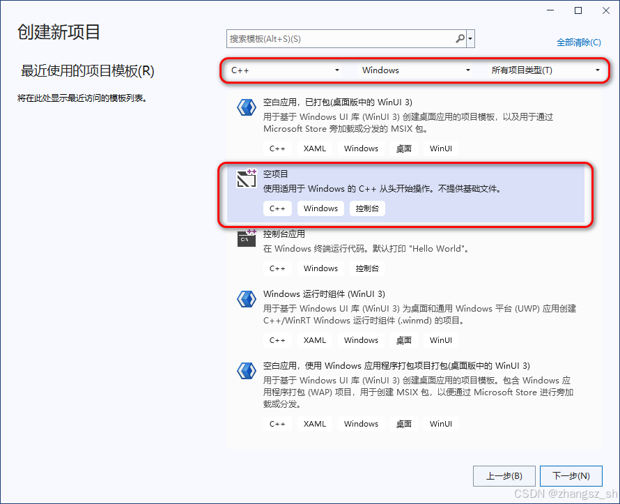The image size is (620, 504).
Task: Click the 空项目 template icon
Action: [247, 179]
